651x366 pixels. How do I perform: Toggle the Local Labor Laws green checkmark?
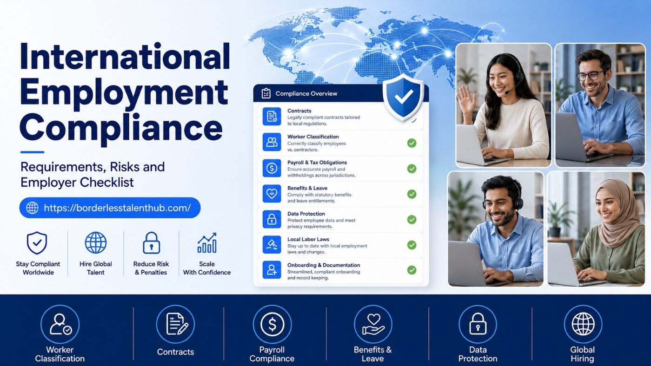click(412, 245)
